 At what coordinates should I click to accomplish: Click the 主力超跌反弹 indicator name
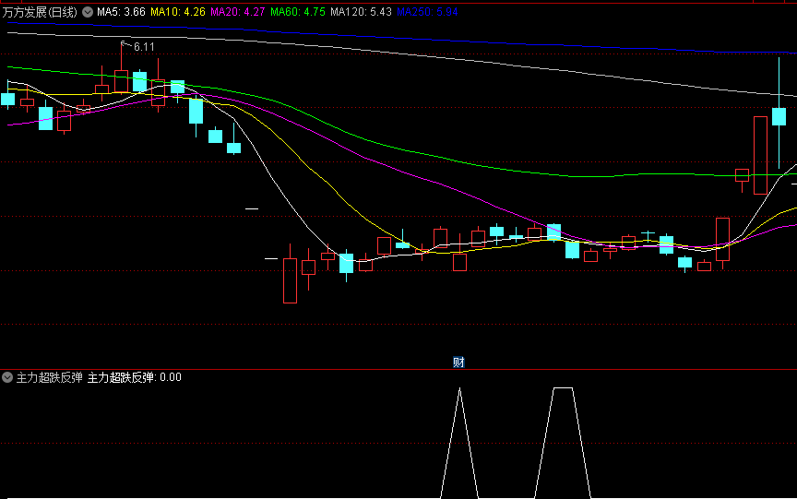50,377
